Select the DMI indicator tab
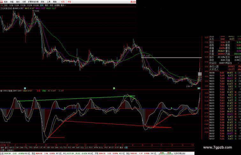 point(17,147)
